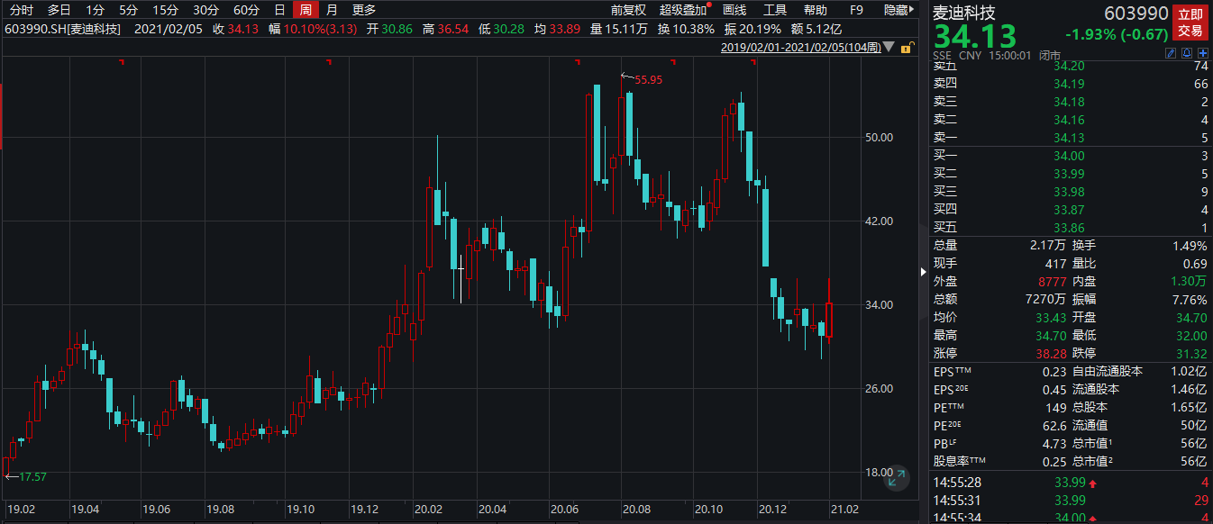Click the 55.95 high price marker
Image resolution: width=1213 pixels, height=524 pixels.
(648, 79)
